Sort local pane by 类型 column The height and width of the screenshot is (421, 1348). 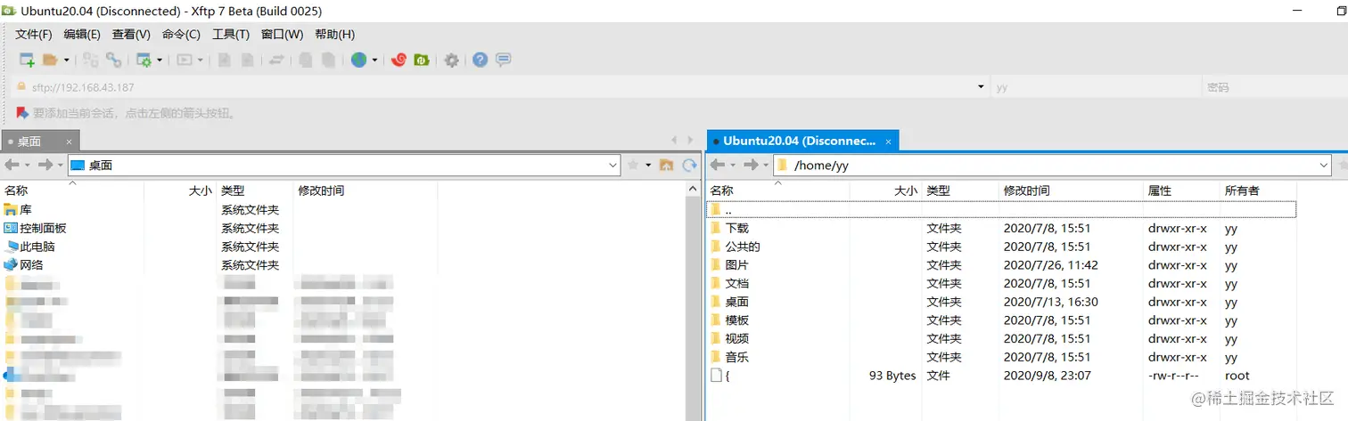point(256,190)
